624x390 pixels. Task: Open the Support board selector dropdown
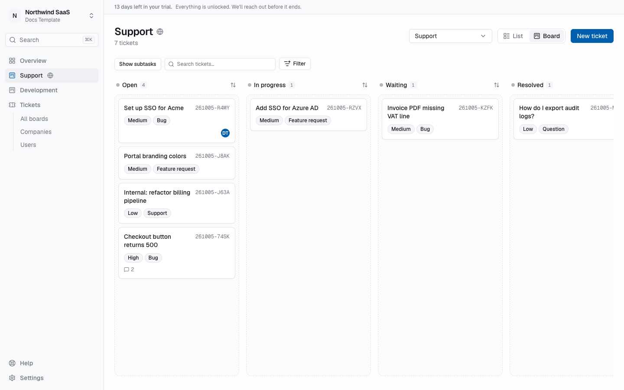451,36
